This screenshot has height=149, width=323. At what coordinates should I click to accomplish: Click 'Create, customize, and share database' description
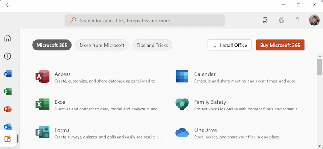[107, 81]
